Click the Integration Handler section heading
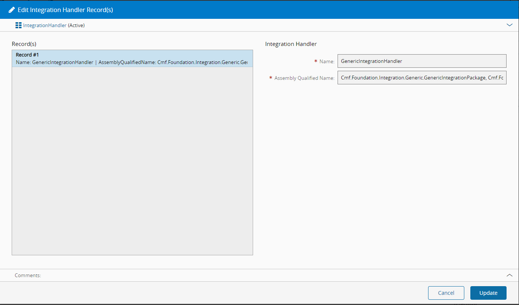 291,44
